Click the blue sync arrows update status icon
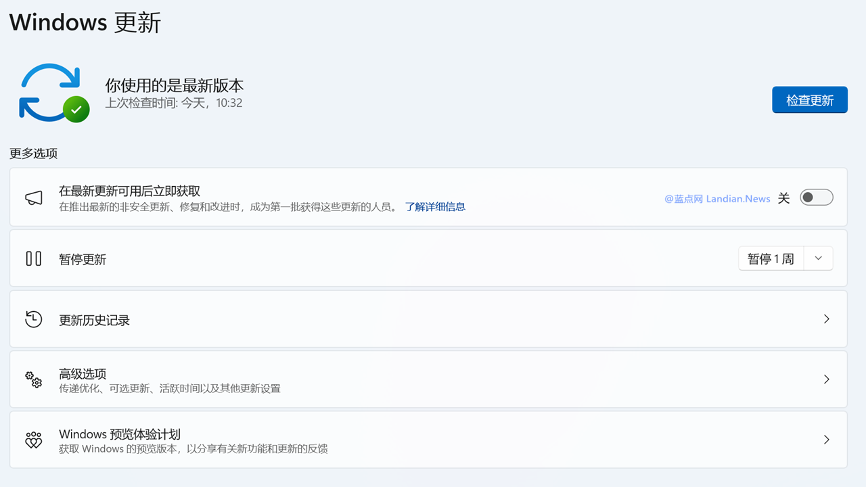This screenshot has width=866, height=487. click(53, 92)
